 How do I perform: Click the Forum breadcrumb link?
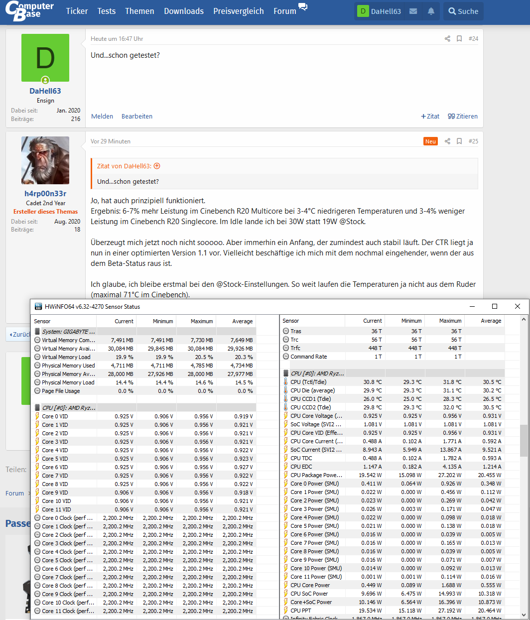14,493
